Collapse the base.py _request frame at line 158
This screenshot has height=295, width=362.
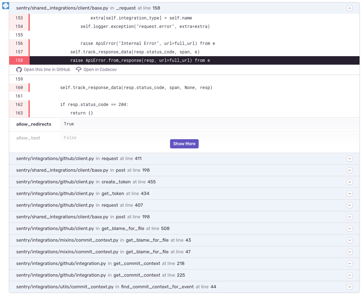pos(350,8)
